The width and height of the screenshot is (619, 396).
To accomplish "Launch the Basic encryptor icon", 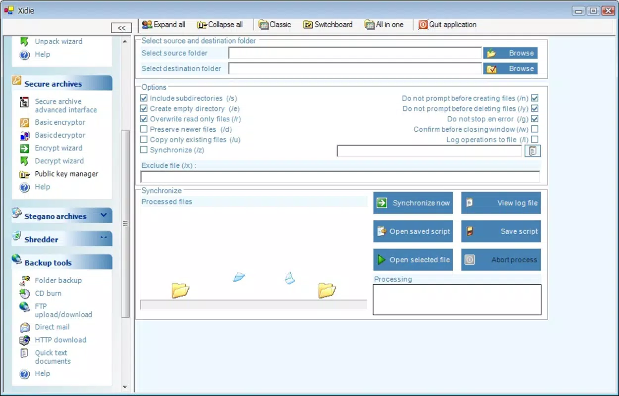I will coord(24,122).
